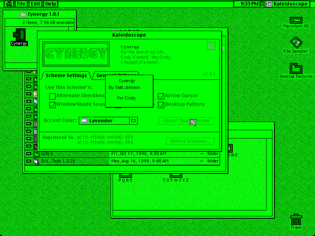Open the Kaleidoscope application menu in the menu bar
Screen dimensions: 315x236
287,4
